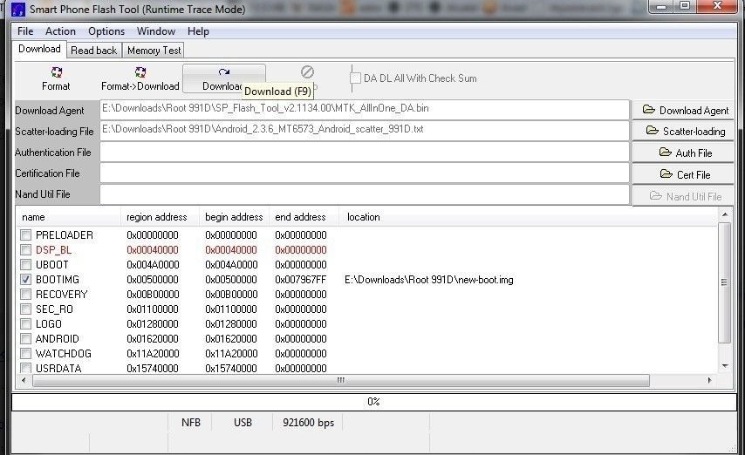Click the 0% progress bar
This screenshot has width=745, height=455.
[x=374, y=402]
